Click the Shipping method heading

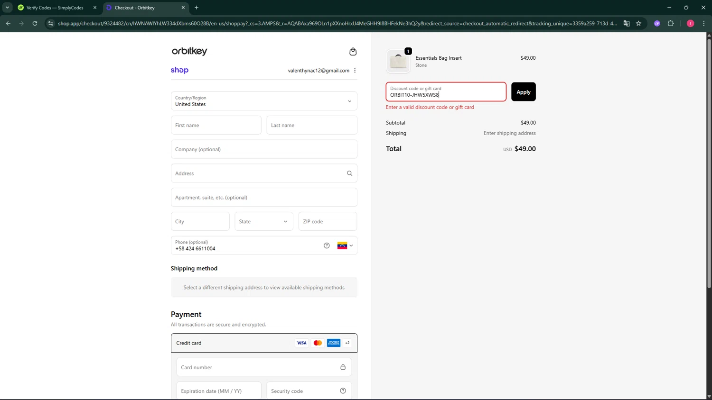click(194, 268)
